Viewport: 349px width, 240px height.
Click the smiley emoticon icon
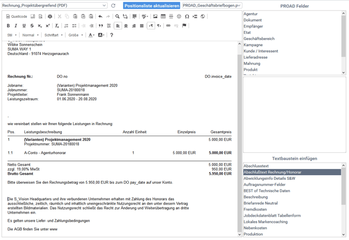pyautogui.click(x=179, y=17)
